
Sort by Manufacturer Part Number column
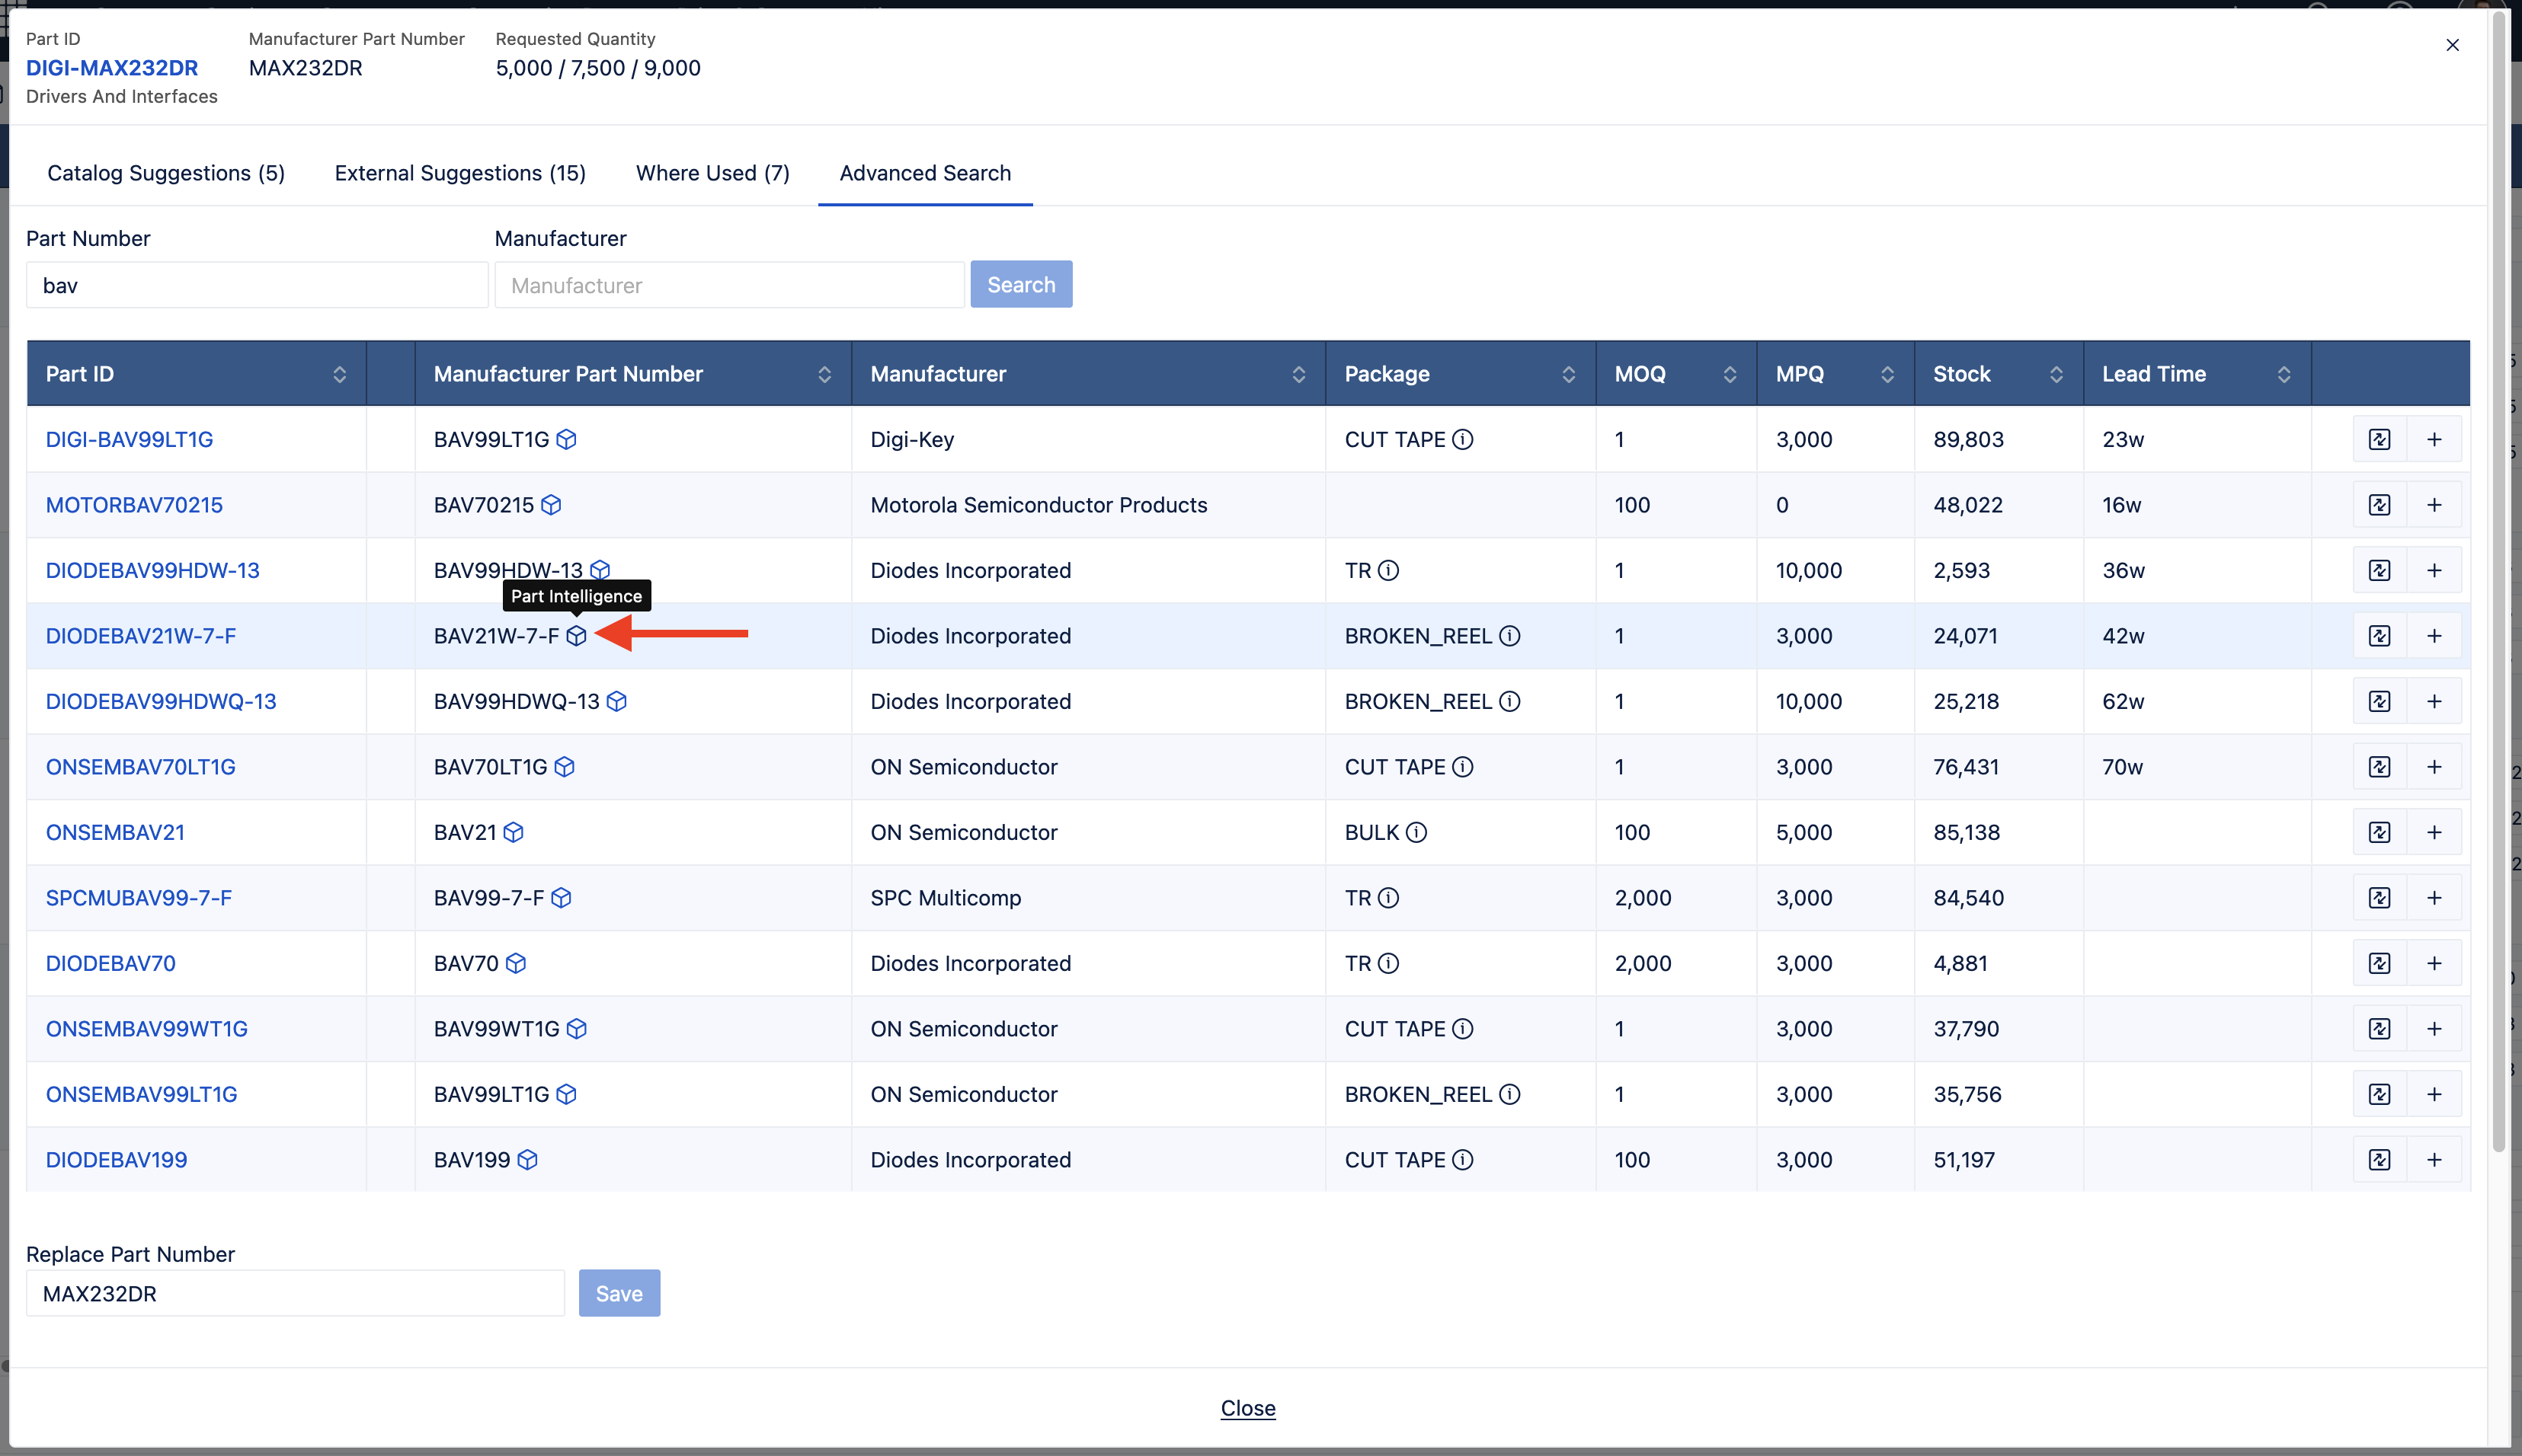coord(824,374)
